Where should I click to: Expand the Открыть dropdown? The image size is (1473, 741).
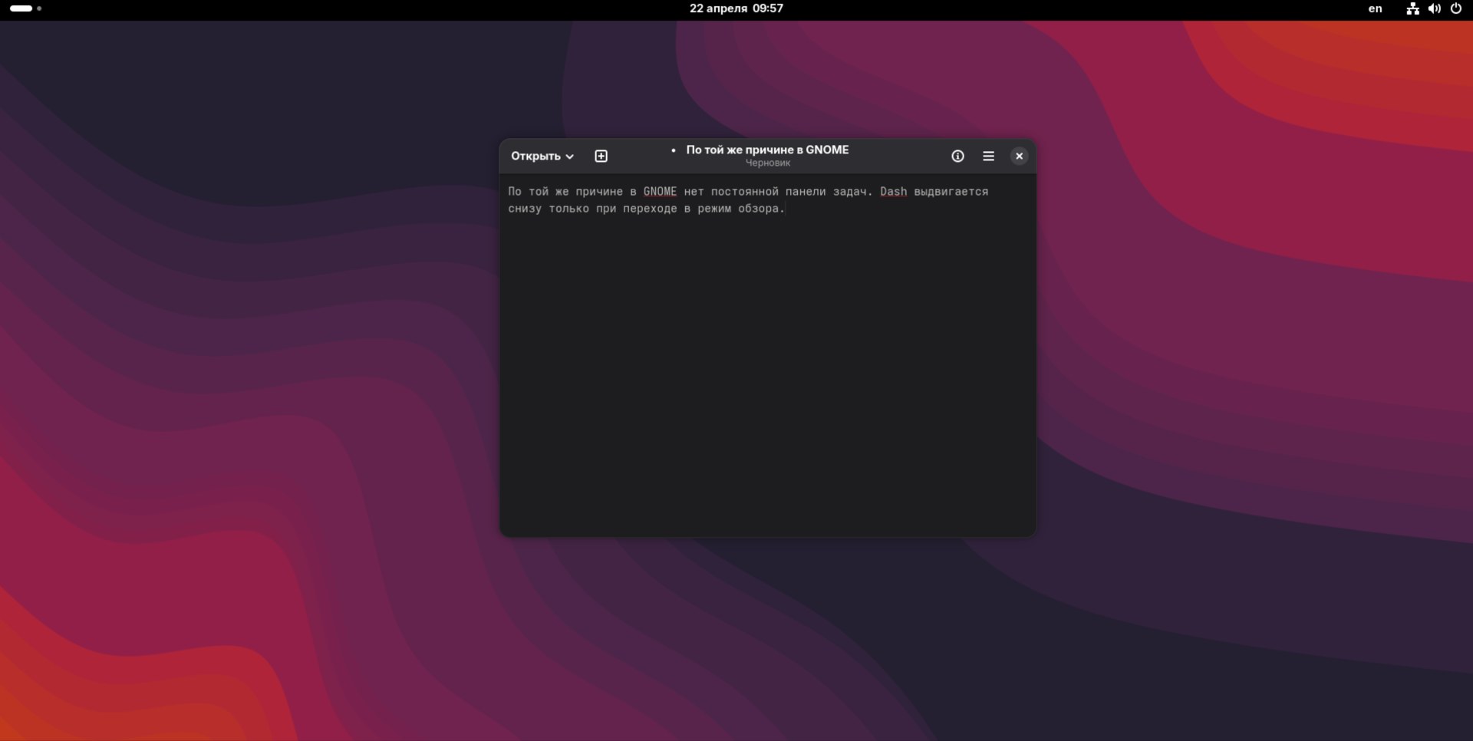click(542, 156)
